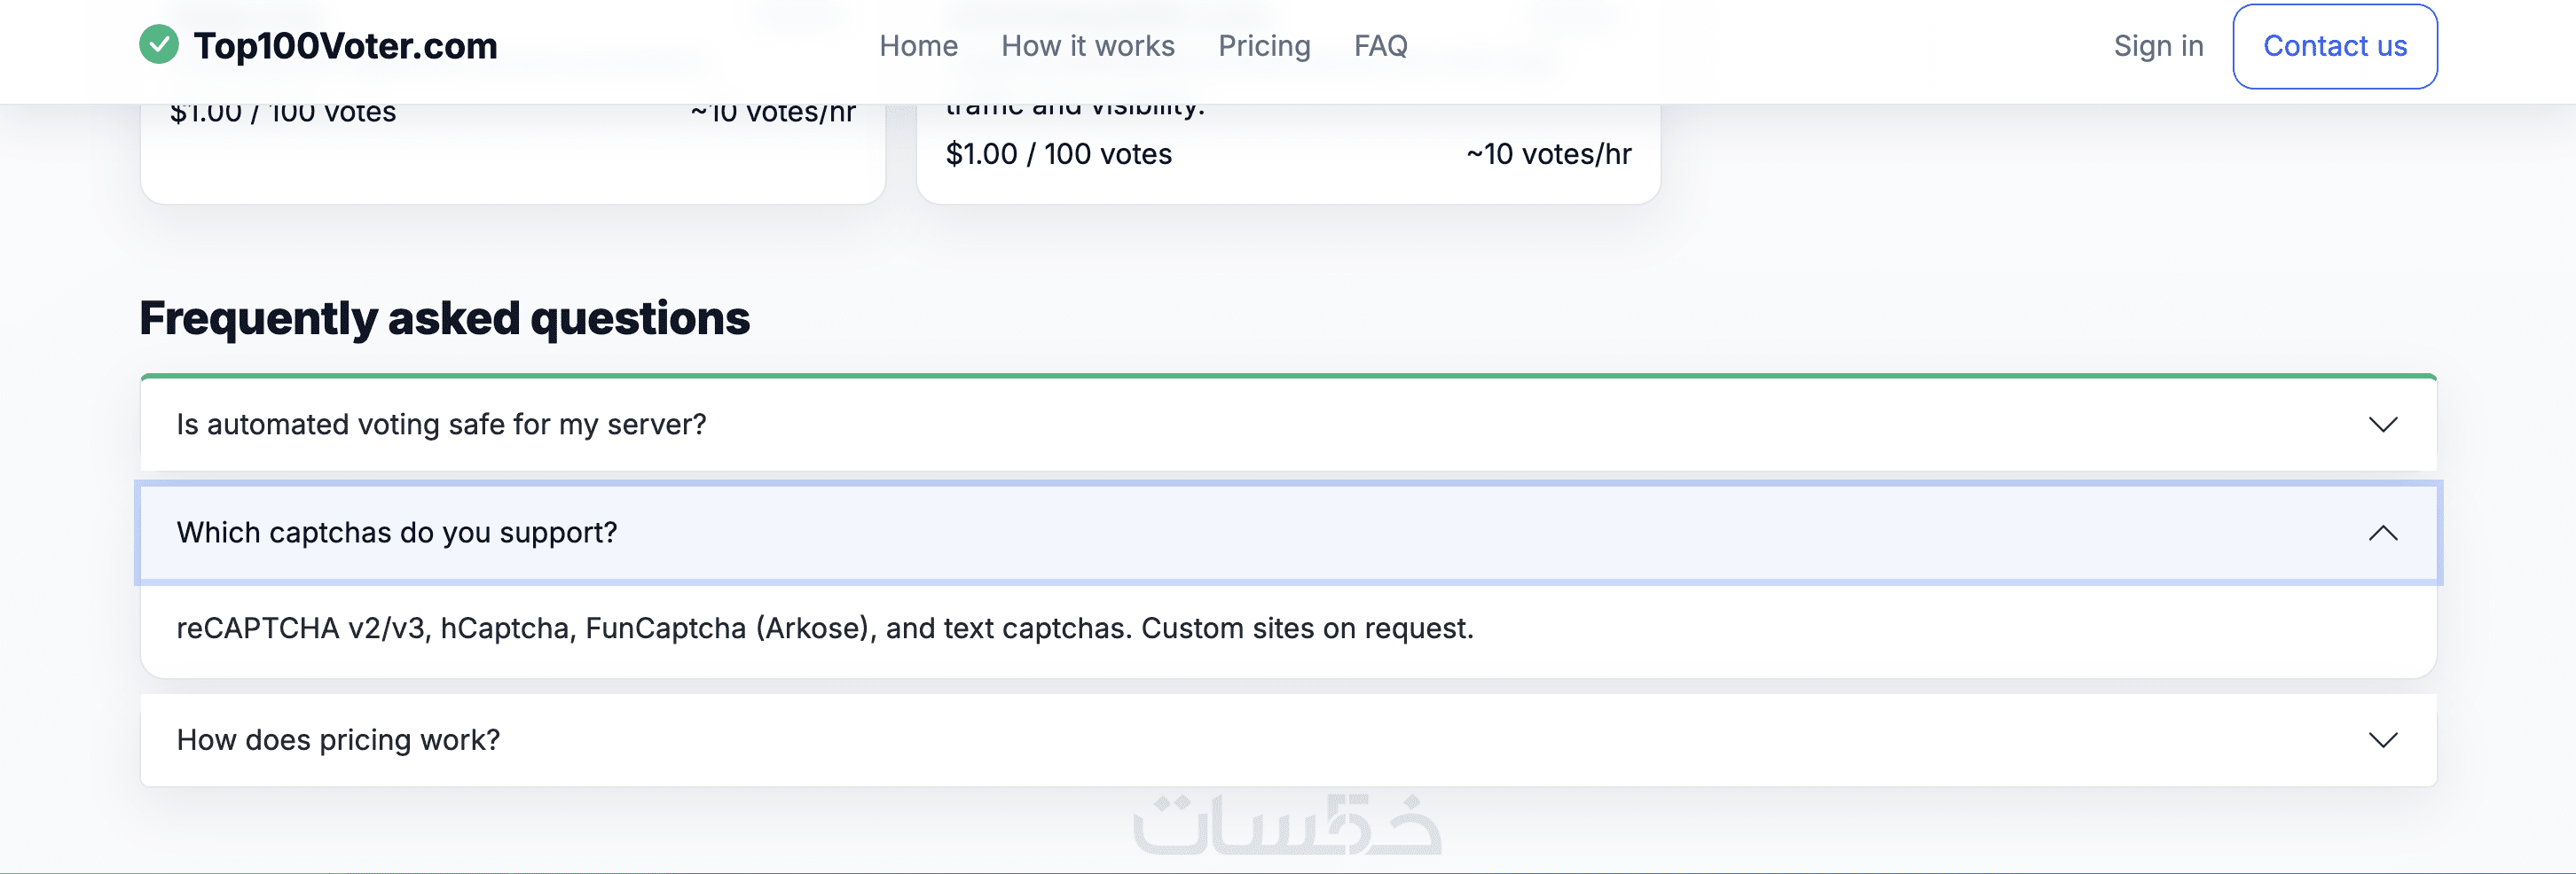Screen dimensions: 2576x874
Task: Click the Arabic watermark logo at the bottom
Action: coord(1287,825)
